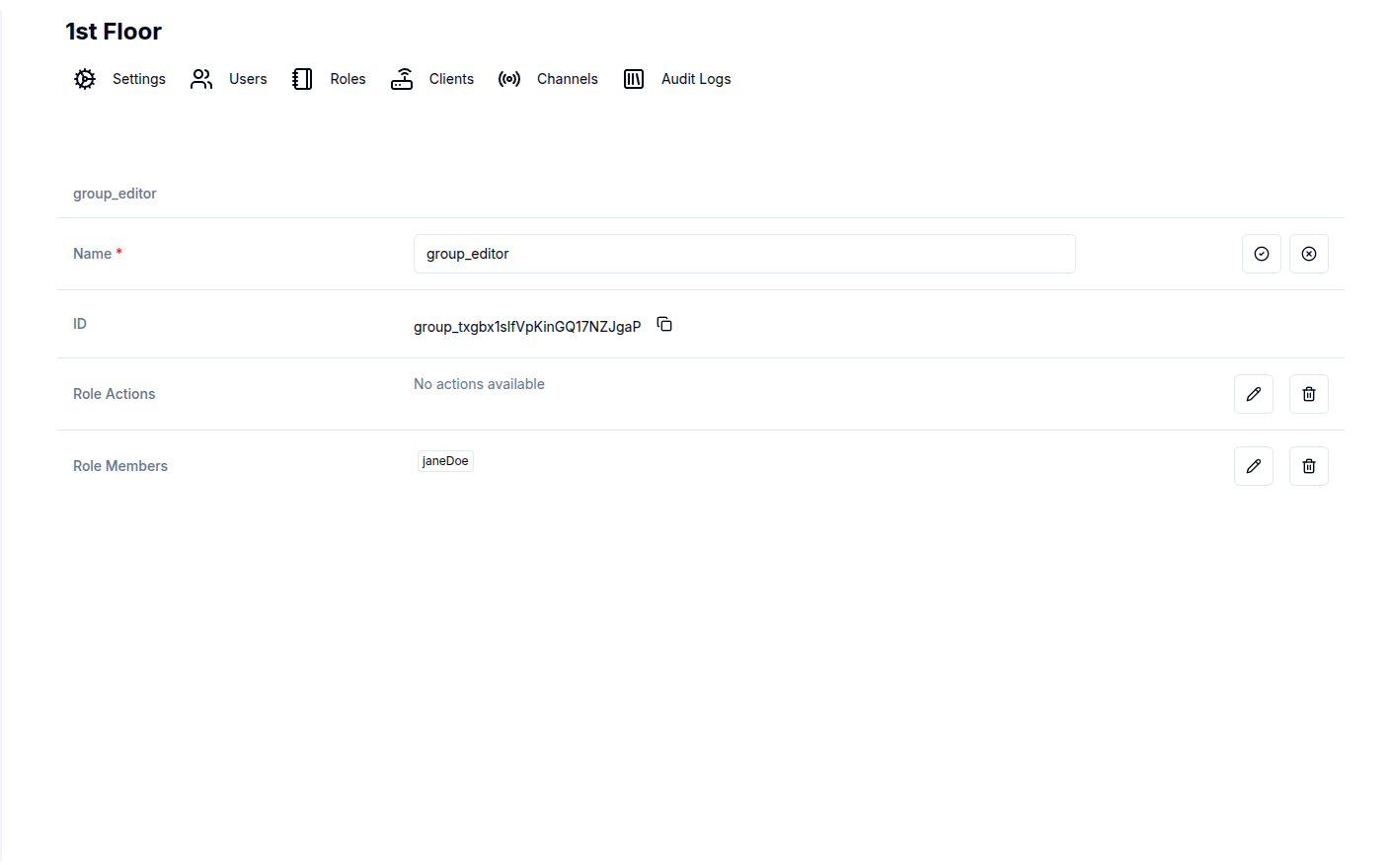1390x865 pixels.
Task: Delete Role Actions with trash icon
Action: click(1309, 394)
